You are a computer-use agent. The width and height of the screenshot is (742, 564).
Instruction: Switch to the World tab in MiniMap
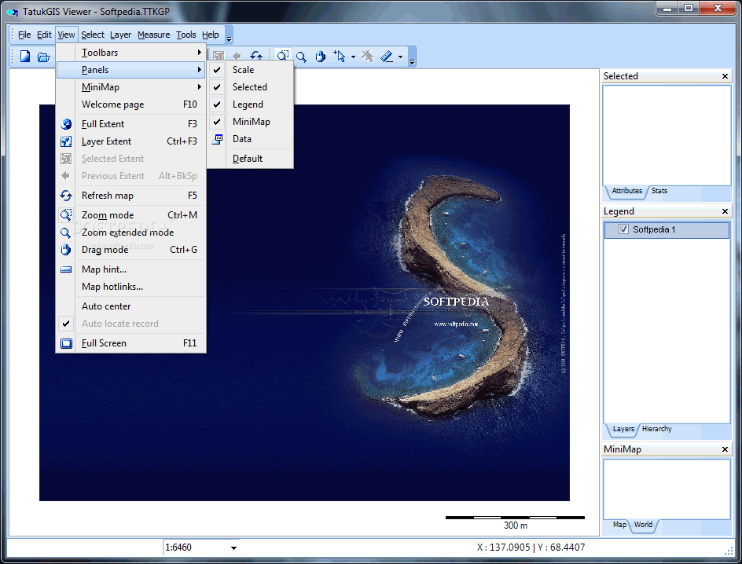pos(643,525)
